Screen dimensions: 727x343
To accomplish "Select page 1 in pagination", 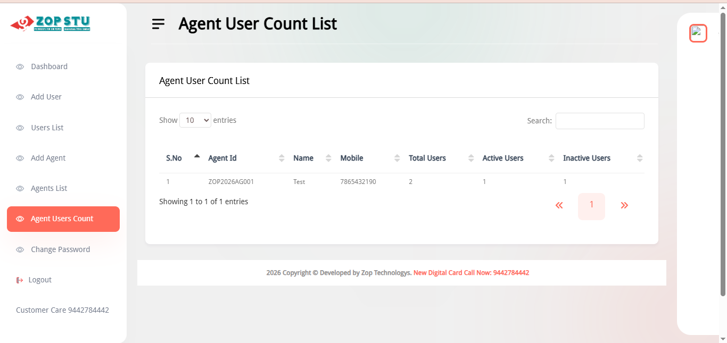I will (591, 206).
